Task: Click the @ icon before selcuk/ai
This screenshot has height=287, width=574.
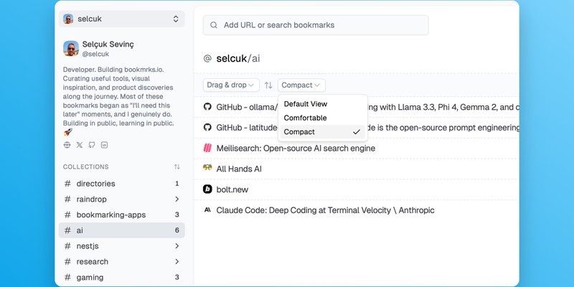Action: click(207, 59)
